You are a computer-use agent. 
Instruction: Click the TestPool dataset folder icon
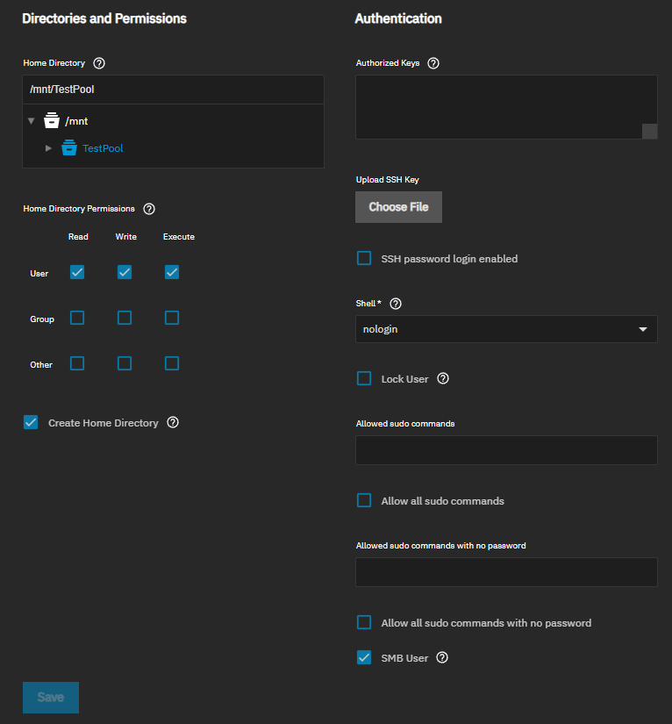coord(69,148)
